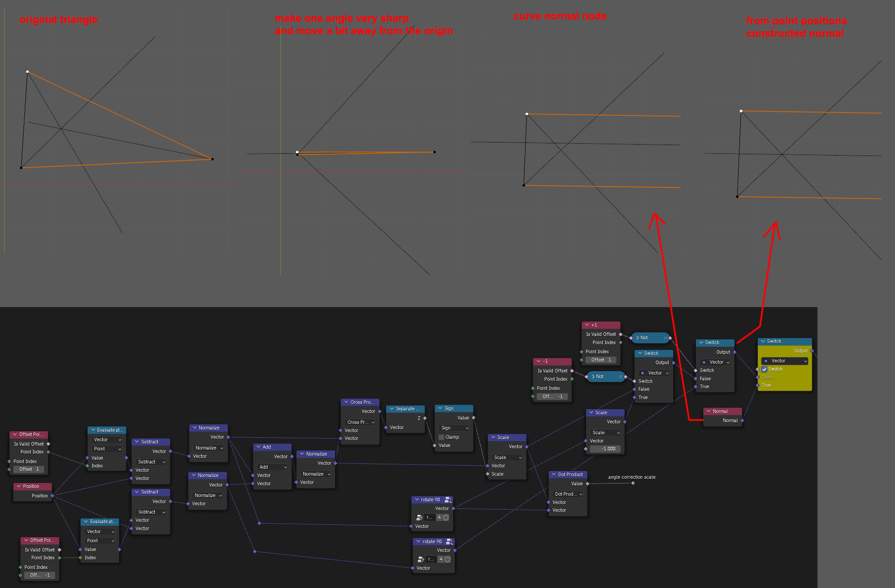The width and height of the screenshot is (895, 588).
Task: Open the Cross Product operation dropdown
Action: 360,422
